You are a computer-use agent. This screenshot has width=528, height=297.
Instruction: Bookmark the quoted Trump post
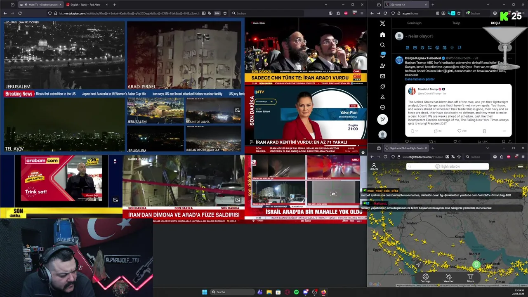[x=484, y=131]
